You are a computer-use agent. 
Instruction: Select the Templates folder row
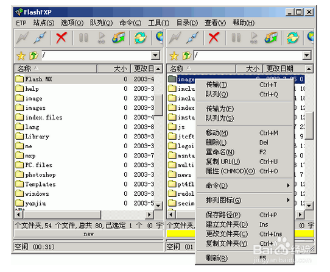(x=85, y=184)
